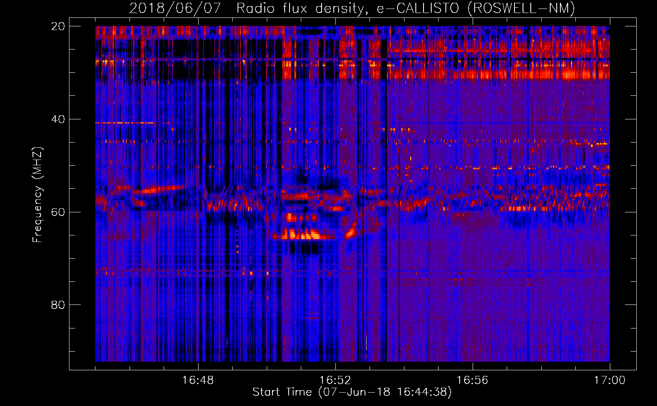
Task: Click the 60 frequency tick label
Action: pos(58,212)
